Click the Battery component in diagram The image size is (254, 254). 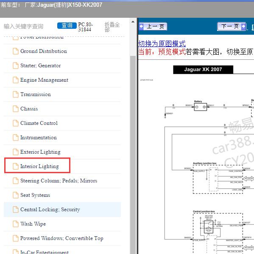[201, 107]
